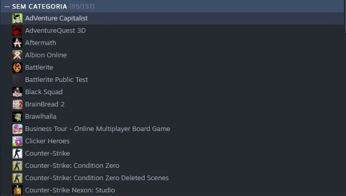Click the AdVenture Capitalist game icon

[x=17, y=18]
